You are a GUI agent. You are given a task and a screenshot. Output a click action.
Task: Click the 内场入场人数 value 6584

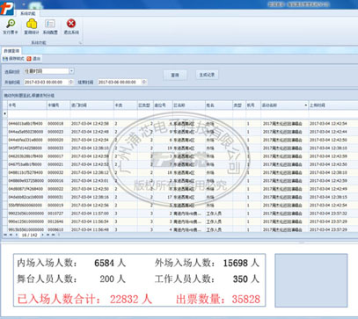(x=104, y=263)
